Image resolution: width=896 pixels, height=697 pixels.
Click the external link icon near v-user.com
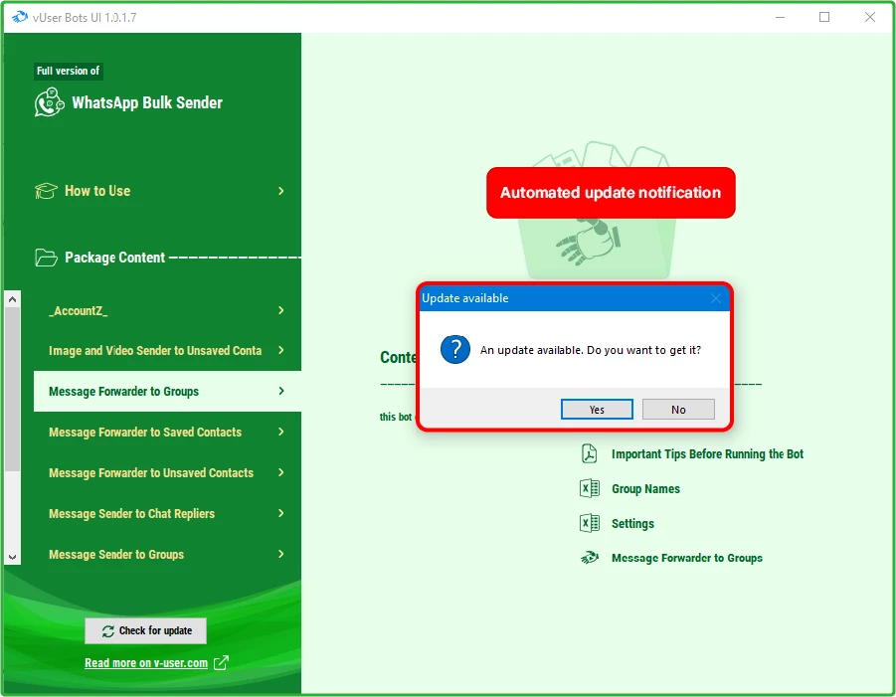pos(221,663)
